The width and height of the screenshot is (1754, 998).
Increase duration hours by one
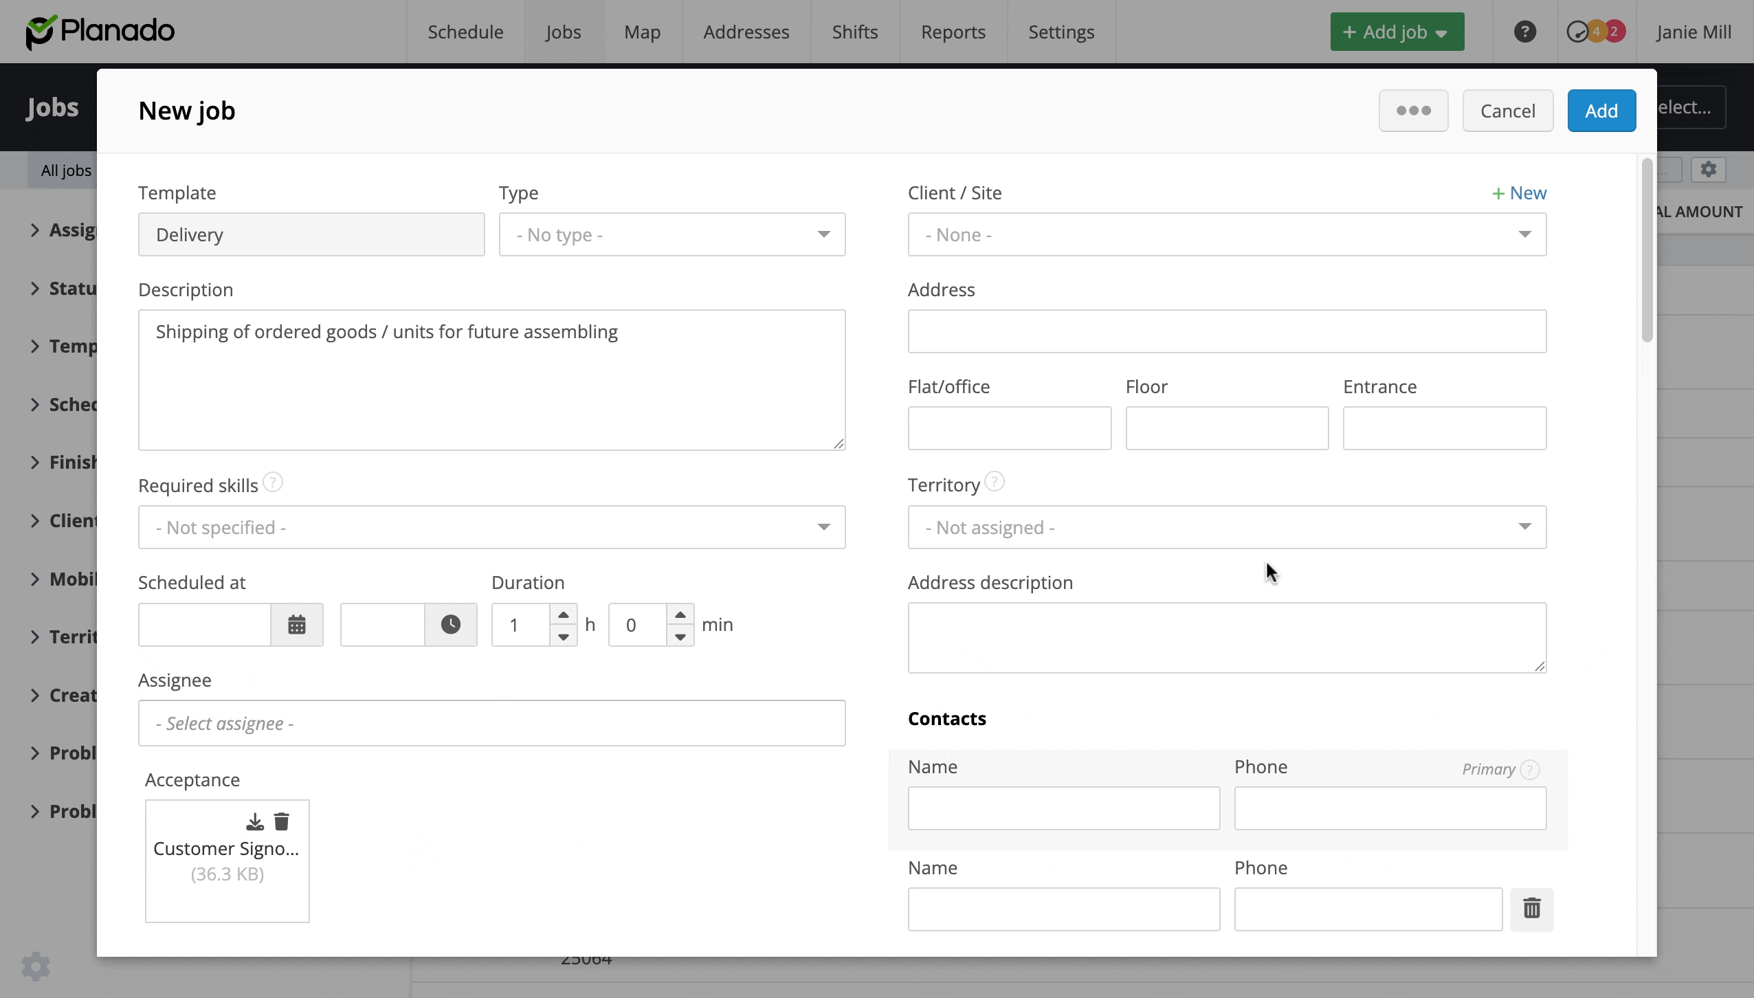pyautogui.click(x=564, y=614)
